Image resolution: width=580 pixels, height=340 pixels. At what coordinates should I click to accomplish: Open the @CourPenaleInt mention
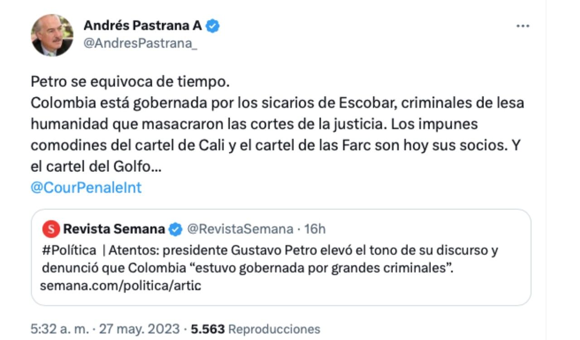point(85,186)
